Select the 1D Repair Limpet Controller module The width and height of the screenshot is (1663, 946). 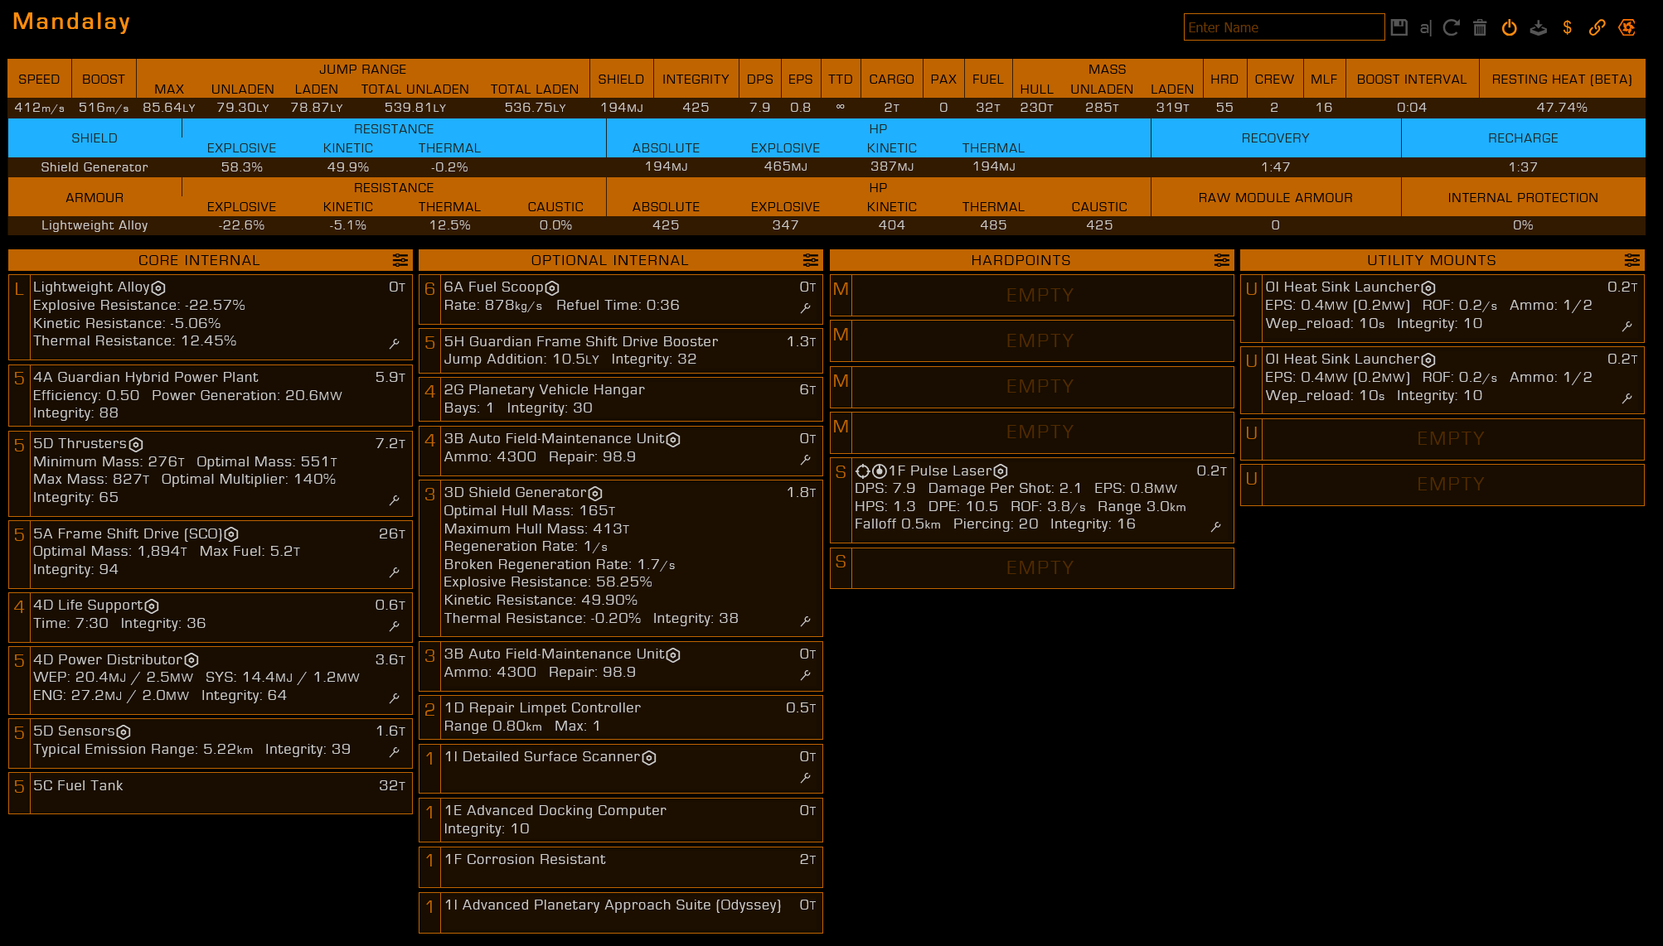coord(621,717)
